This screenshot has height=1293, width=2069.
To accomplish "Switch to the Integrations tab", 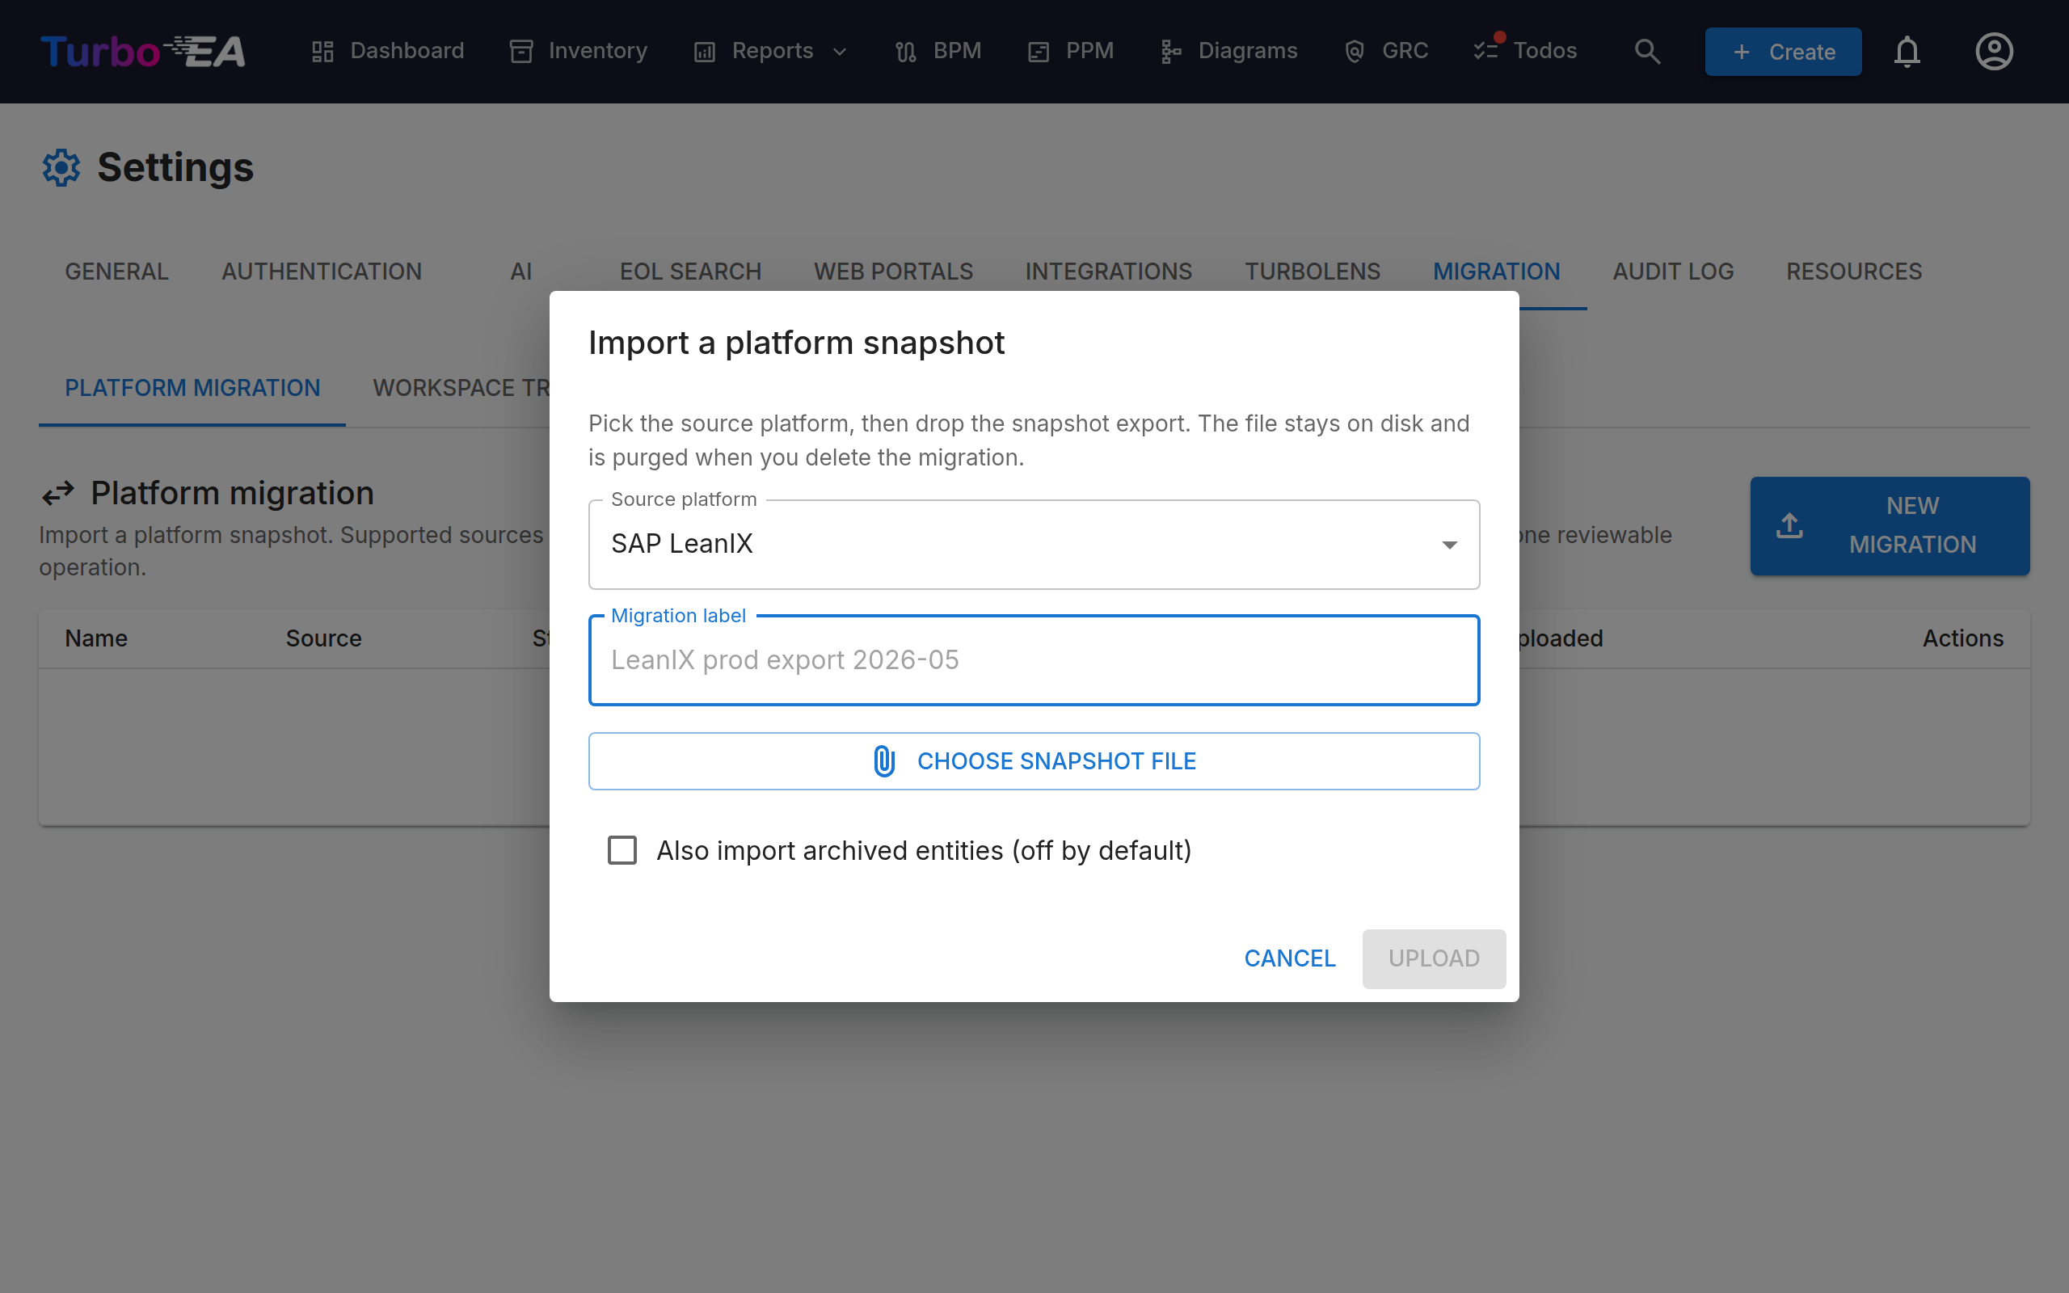I will coord(1108,272).
